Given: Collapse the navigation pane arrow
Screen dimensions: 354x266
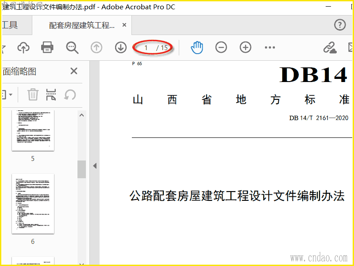Looking at the screenshot, I should tap(95, 166).
